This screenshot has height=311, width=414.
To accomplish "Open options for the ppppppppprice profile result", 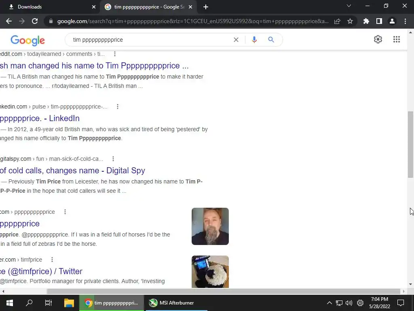I will coord(65,212).
